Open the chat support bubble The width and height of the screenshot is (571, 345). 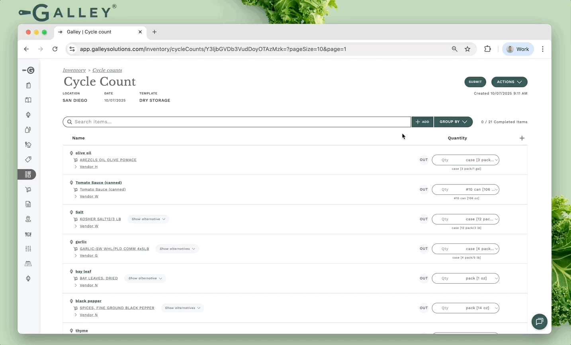(539, 321)
